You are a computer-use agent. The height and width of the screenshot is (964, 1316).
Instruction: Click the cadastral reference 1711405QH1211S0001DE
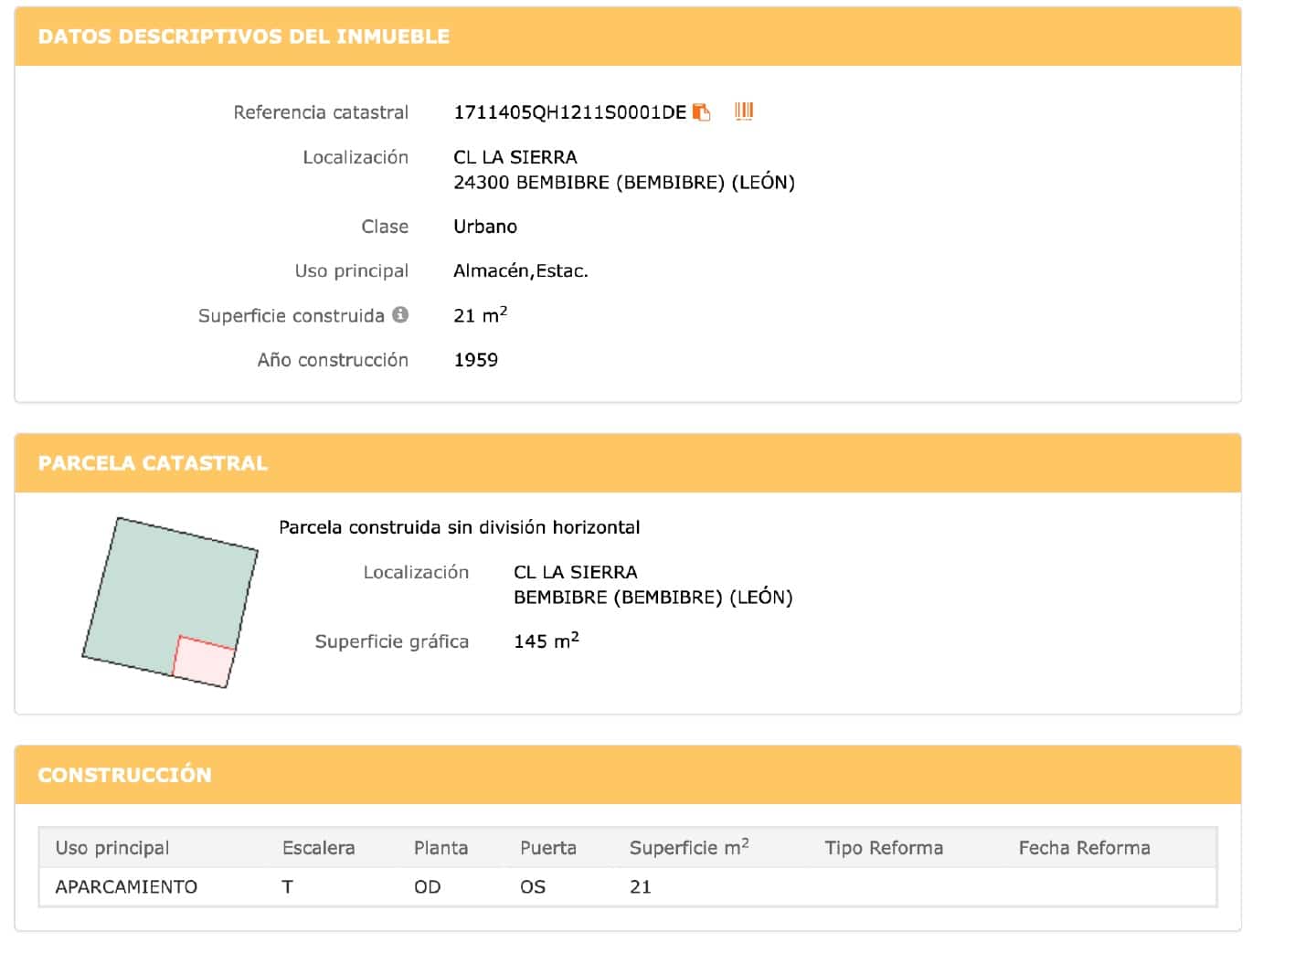569,112
